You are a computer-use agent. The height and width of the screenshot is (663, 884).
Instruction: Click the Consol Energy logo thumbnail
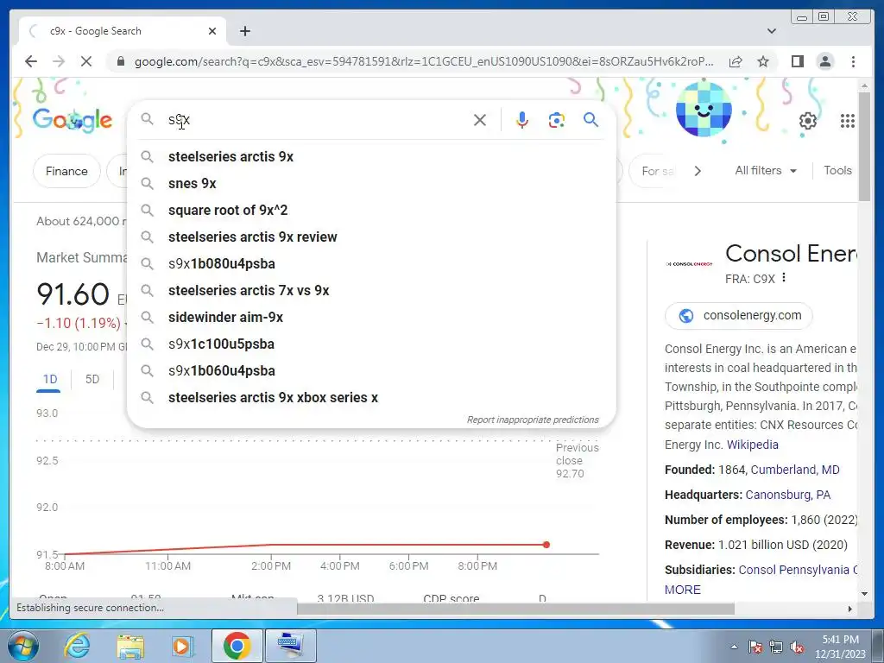pyautogui.click(x=690, y=264)
